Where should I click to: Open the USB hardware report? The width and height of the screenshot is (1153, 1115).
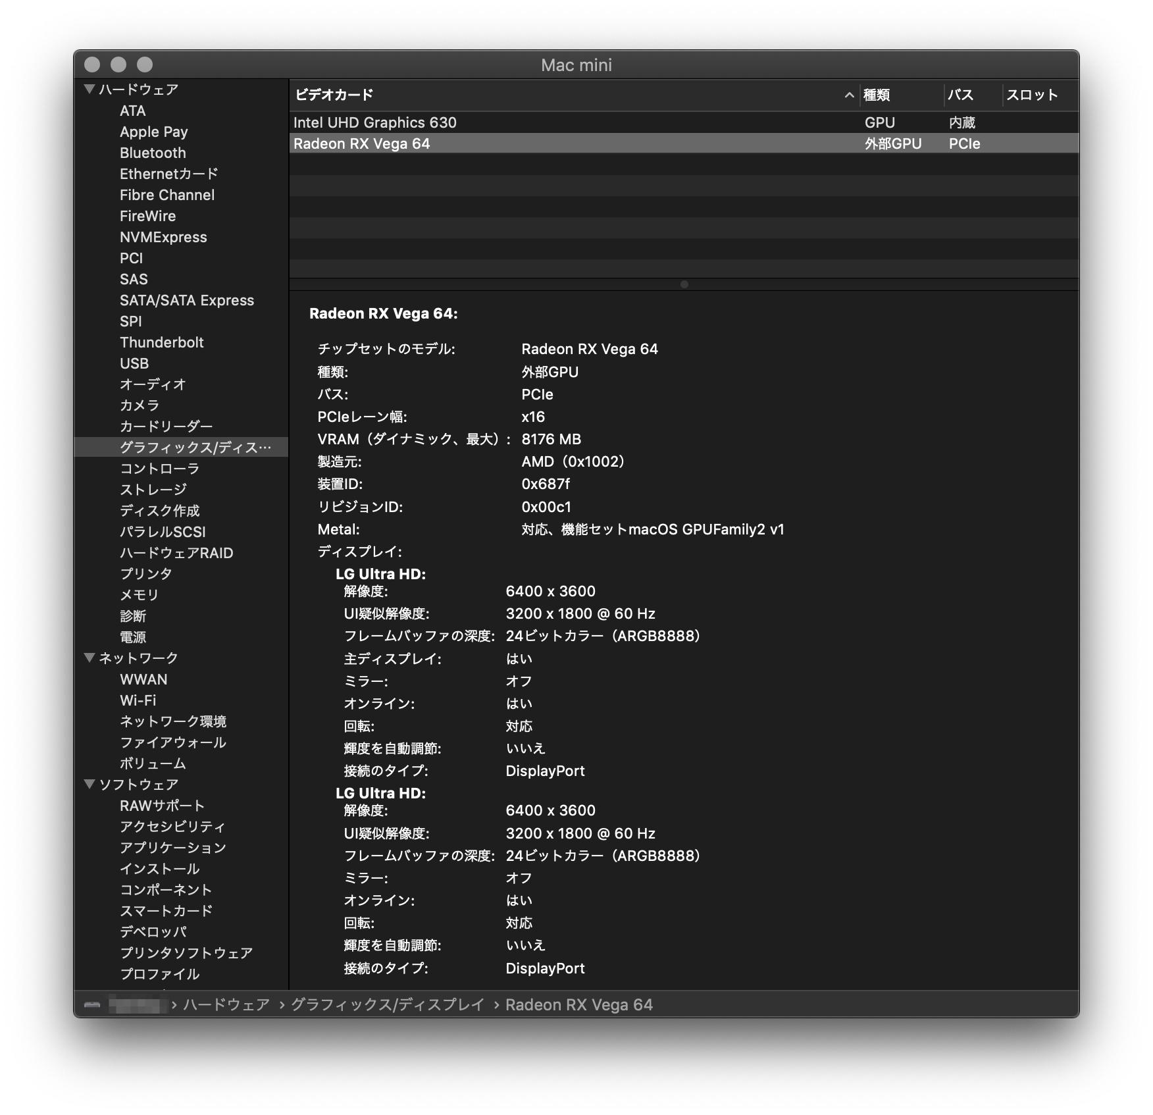coord(134,363)
